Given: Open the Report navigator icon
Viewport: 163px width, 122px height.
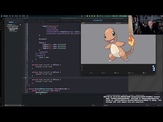Looking at the screenshot, I should [20, 20].
